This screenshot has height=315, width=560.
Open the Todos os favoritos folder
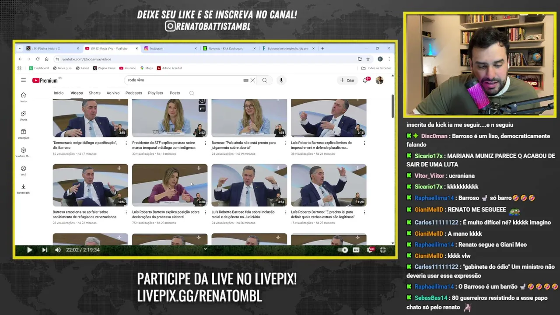[x=376, y=68]
